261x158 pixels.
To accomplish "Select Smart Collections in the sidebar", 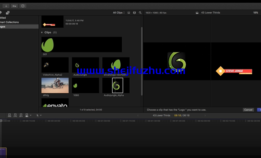I will click(9, 22).
